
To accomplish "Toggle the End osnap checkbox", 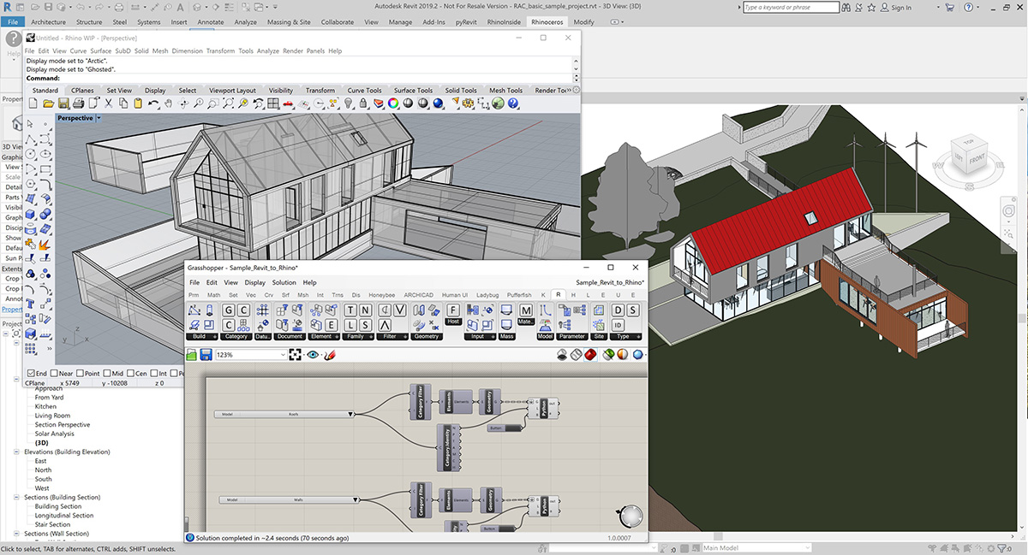I will pyautogui.click(x=31, y=374).
